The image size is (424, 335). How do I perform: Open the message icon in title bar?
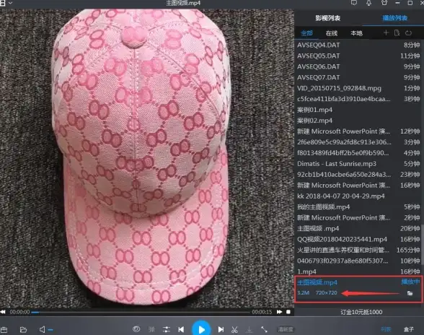353,3
